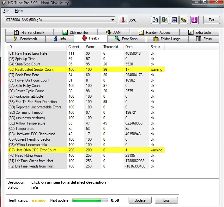Click the purple down-arrow icon

point(194,20)
